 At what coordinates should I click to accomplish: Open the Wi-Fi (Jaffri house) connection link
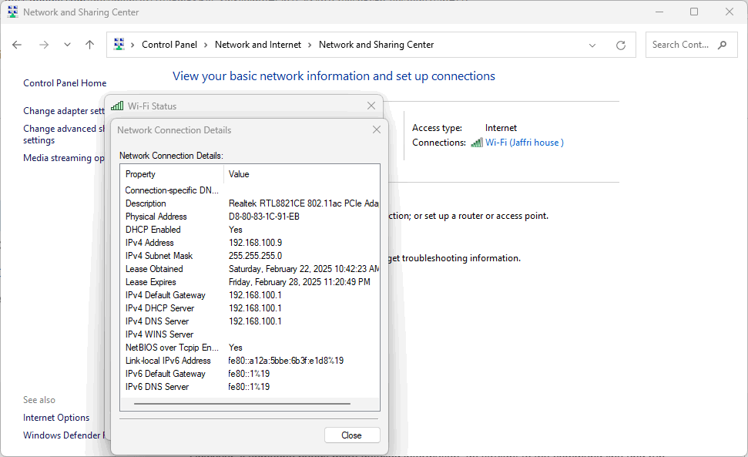click(524, 143)
